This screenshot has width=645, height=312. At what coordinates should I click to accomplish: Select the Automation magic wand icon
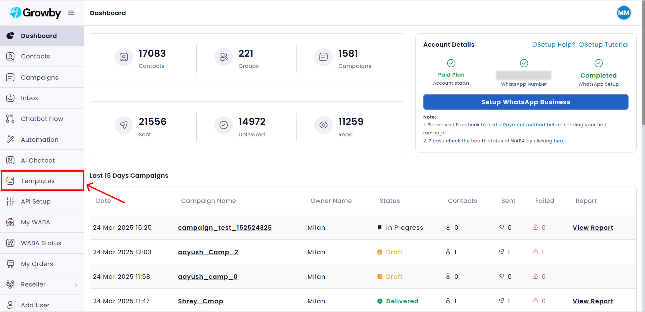click(x=10, y=139)
